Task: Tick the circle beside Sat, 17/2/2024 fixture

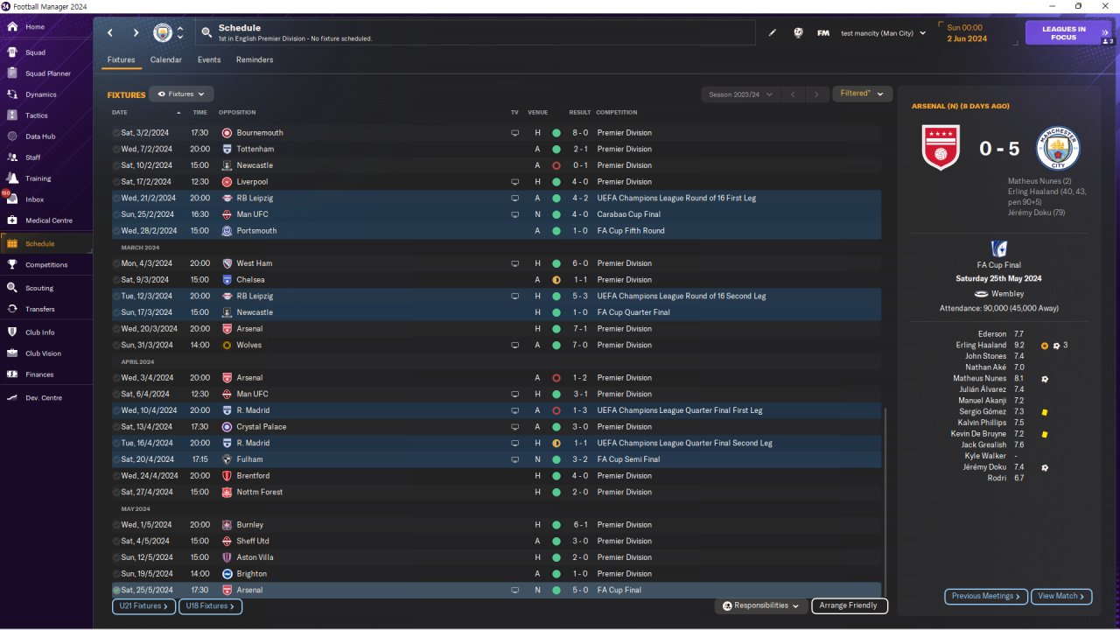Action: [116, 182]
